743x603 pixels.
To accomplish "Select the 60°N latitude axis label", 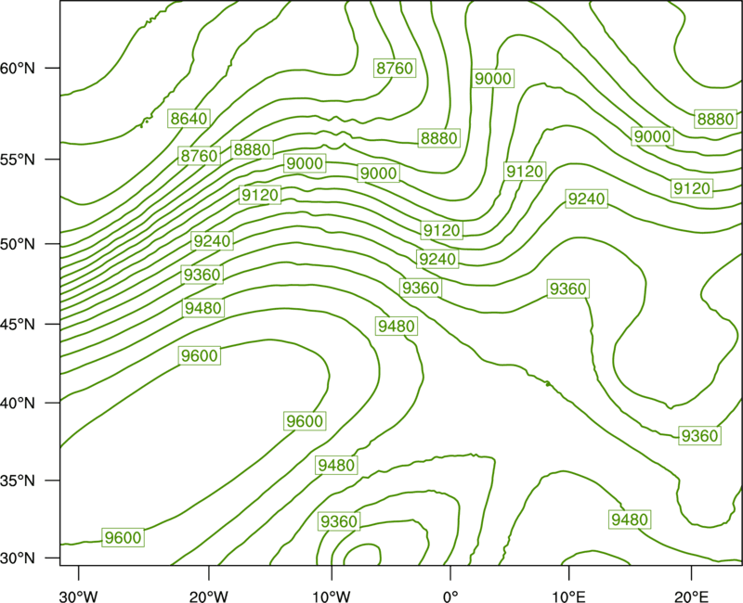I will [x=18, y=68].
